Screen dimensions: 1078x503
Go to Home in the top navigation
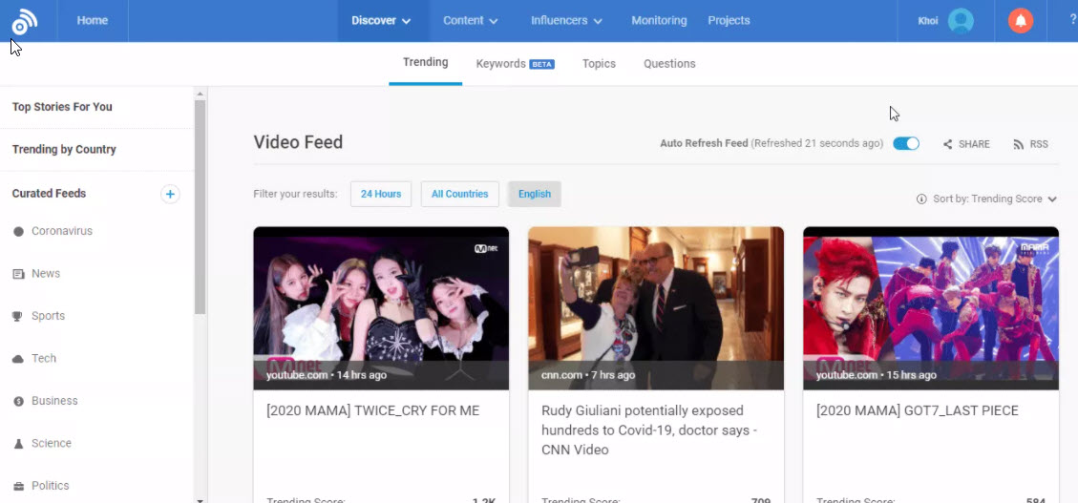[92, 21]
